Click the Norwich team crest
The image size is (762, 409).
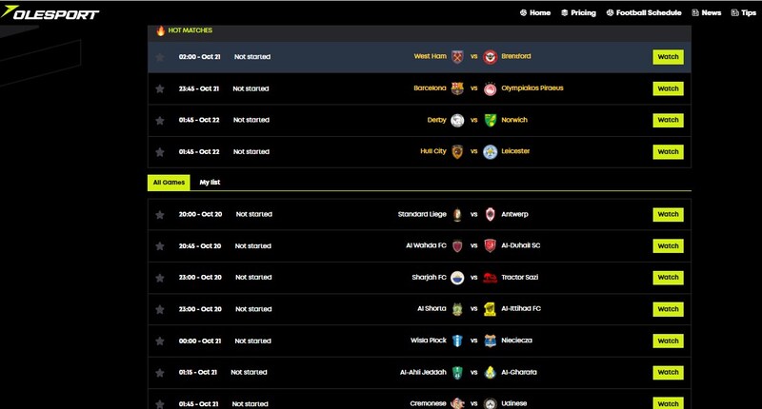[x=490, y=120]
